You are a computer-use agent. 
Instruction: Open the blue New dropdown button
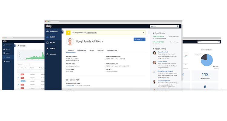(x=140, y=39)
